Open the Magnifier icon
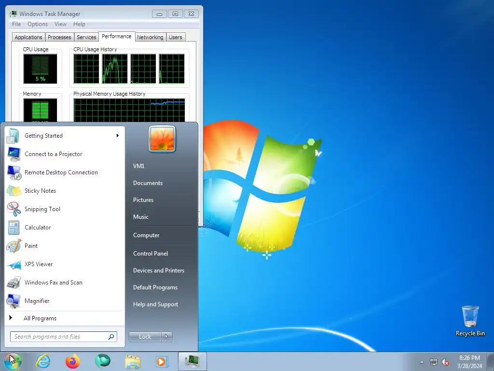Screen dimensions: 494x371 click(13, 301)
